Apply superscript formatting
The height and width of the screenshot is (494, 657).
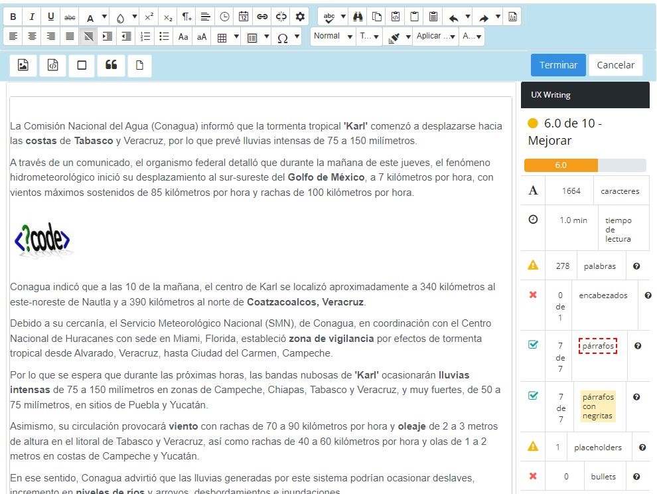pyautogui.click(x=148, y=17)
